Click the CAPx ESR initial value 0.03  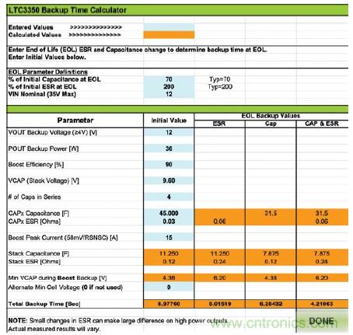click(x=169, y=222)
